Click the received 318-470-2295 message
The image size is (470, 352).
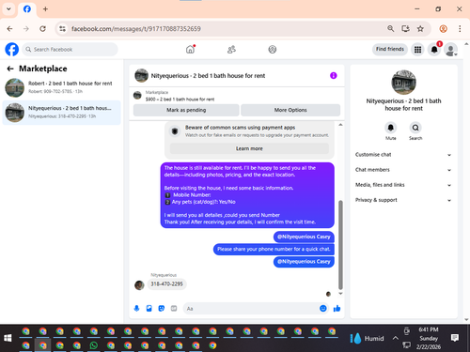pos(166,284)
